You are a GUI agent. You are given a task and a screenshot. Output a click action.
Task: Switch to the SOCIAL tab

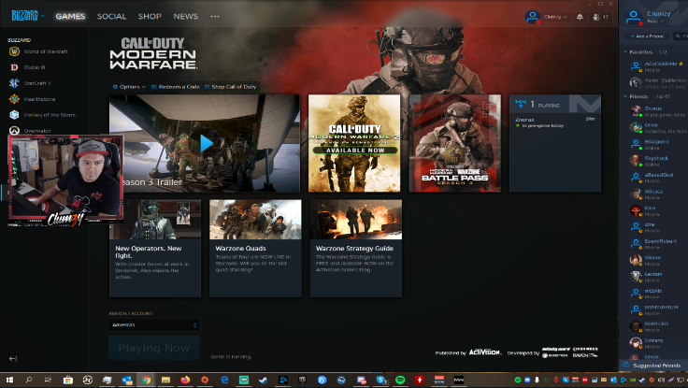(111, 16)
